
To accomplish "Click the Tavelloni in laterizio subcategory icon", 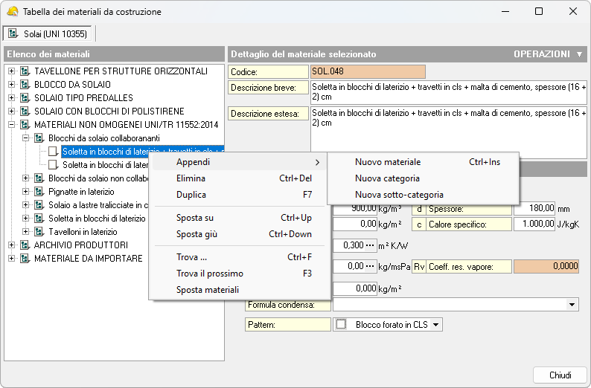I will 39,232.
